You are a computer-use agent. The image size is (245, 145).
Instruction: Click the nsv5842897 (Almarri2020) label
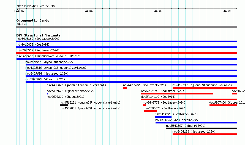coord(186,126)
